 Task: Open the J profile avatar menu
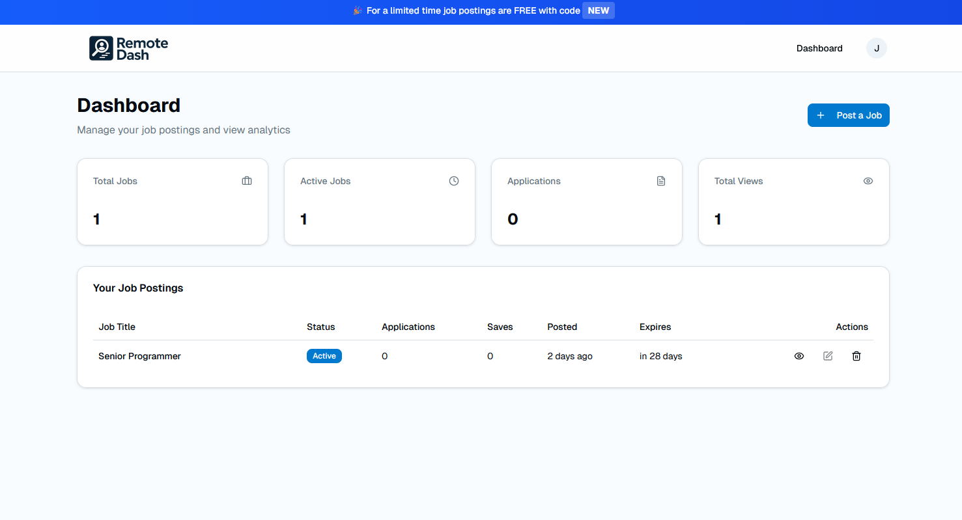[876, 48]
